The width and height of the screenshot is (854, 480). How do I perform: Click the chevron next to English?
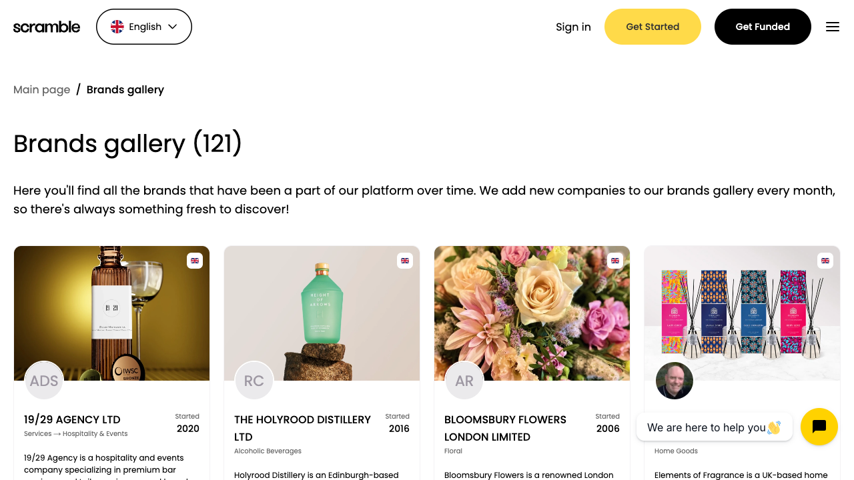172,27
